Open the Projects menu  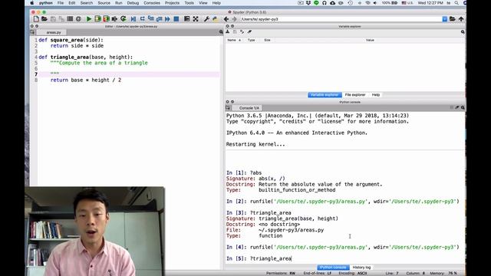pyautogui.click(x=172, y=3)
